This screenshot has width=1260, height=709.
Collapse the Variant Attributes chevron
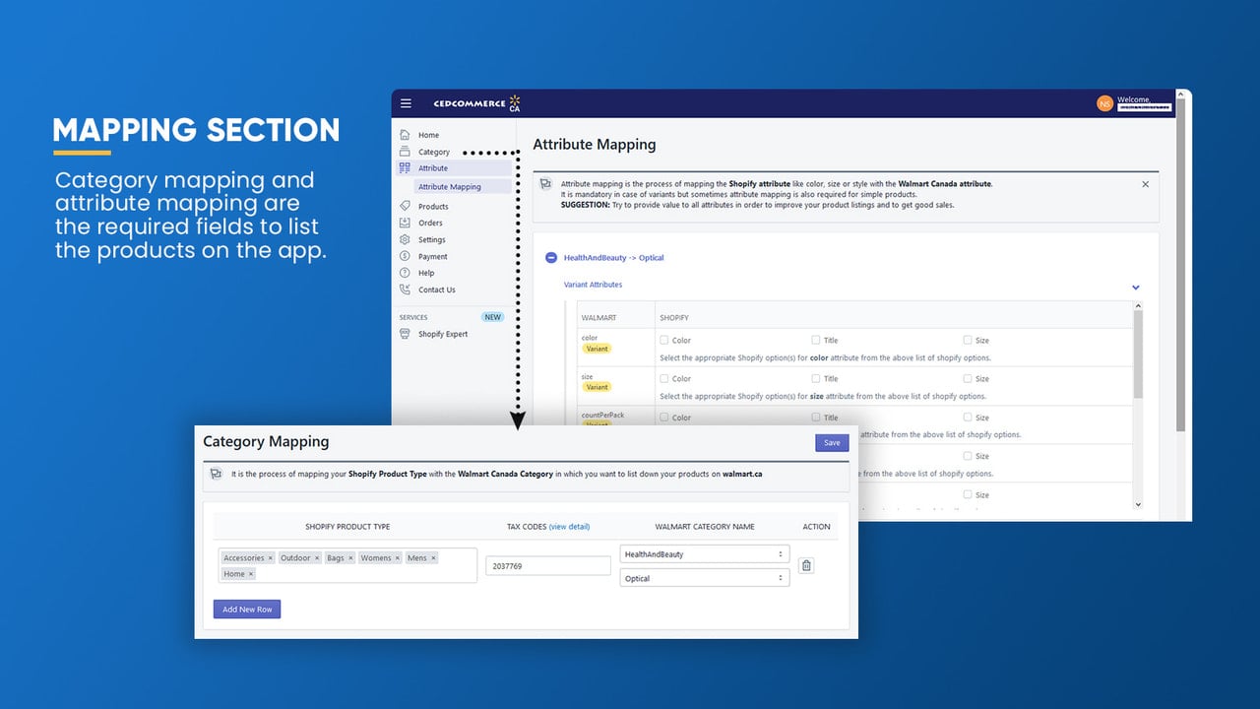pos(1135,288)
